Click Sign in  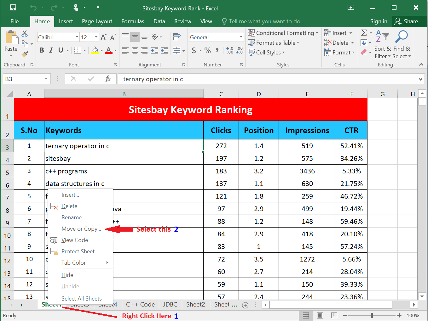(x=379, y=21)
